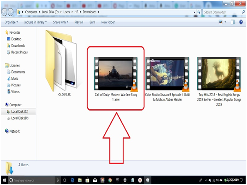247x185 pixels.
Task: Show hidden system tray icons chevron
Action: [206, 180]
